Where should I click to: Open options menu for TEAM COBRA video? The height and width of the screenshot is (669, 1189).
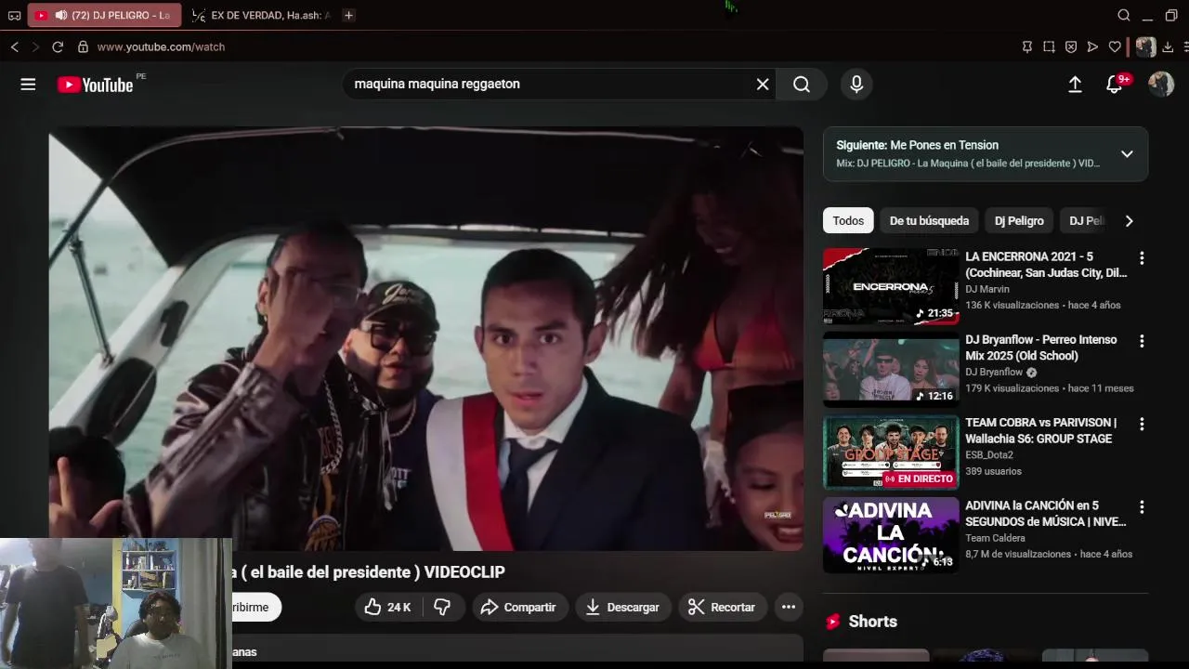pos(1142,424)
